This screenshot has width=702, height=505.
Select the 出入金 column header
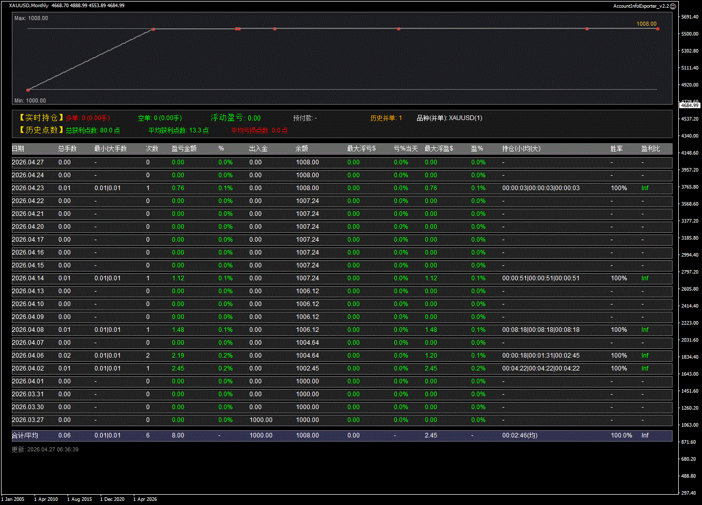pos(258,149)
